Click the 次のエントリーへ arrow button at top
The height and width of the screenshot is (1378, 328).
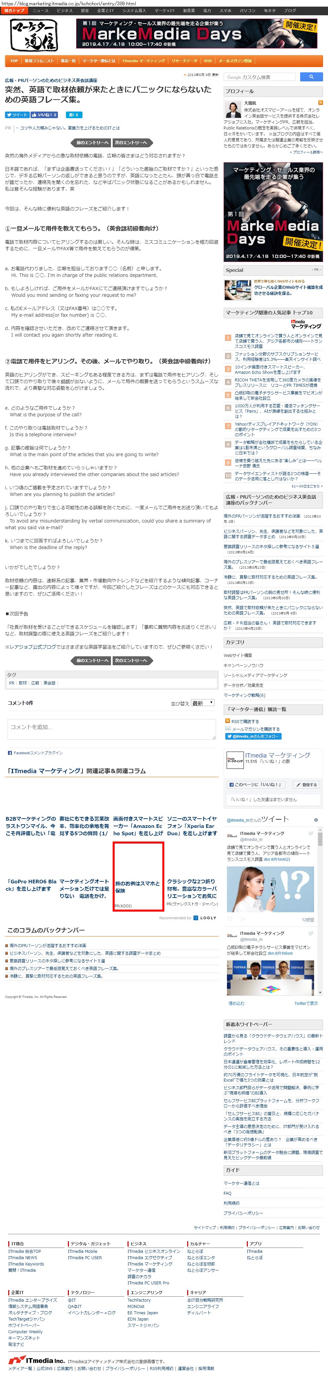pyautogui.click(x=133, y=142)
